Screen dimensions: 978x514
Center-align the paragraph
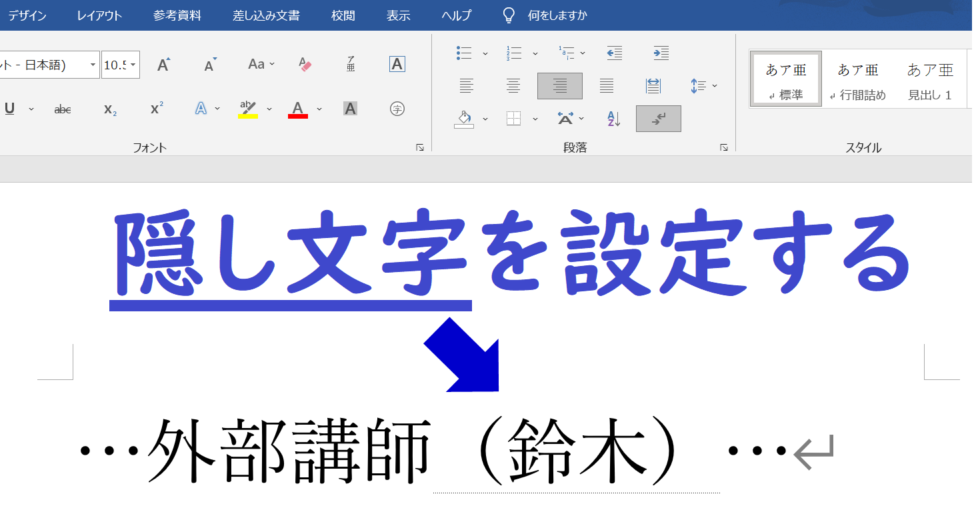pyautogui.click(x=513, y=85)
